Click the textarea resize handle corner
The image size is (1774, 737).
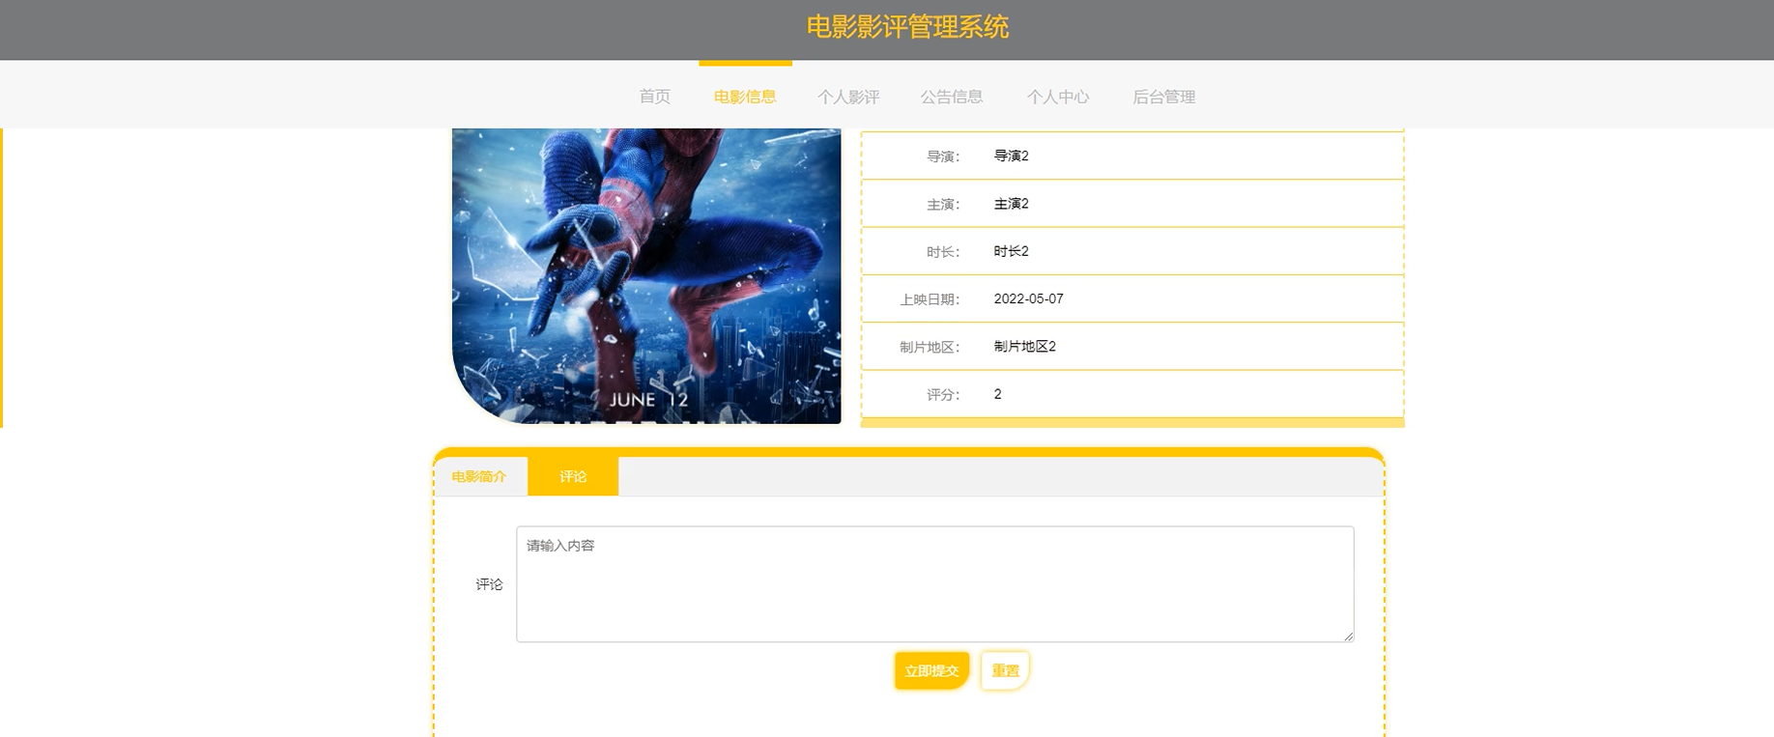[1348, 636]
